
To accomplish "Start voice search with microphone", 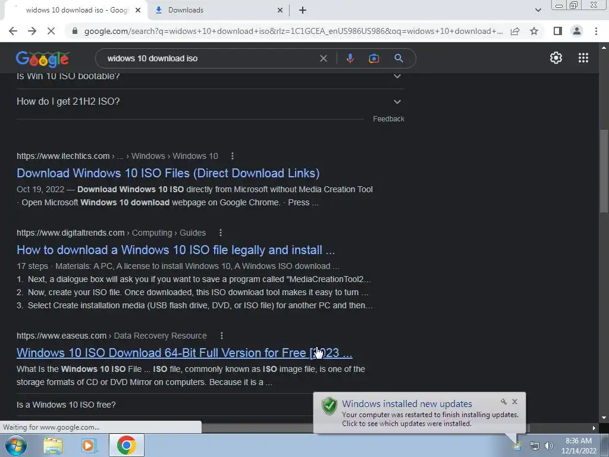I will pyautogui.click(x=350, y=58).
